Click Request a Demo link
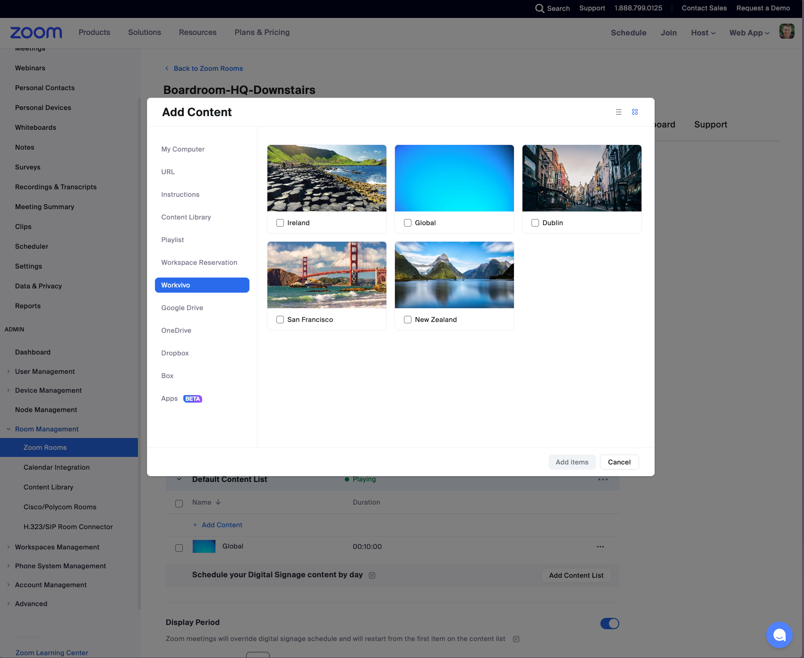The width and height of the screenshot is (804, 658). (763, 8)
